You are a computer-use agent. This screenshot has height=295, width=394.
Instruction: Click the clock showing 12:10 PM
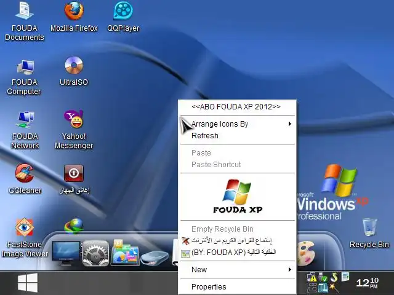[x=368, y=283]
